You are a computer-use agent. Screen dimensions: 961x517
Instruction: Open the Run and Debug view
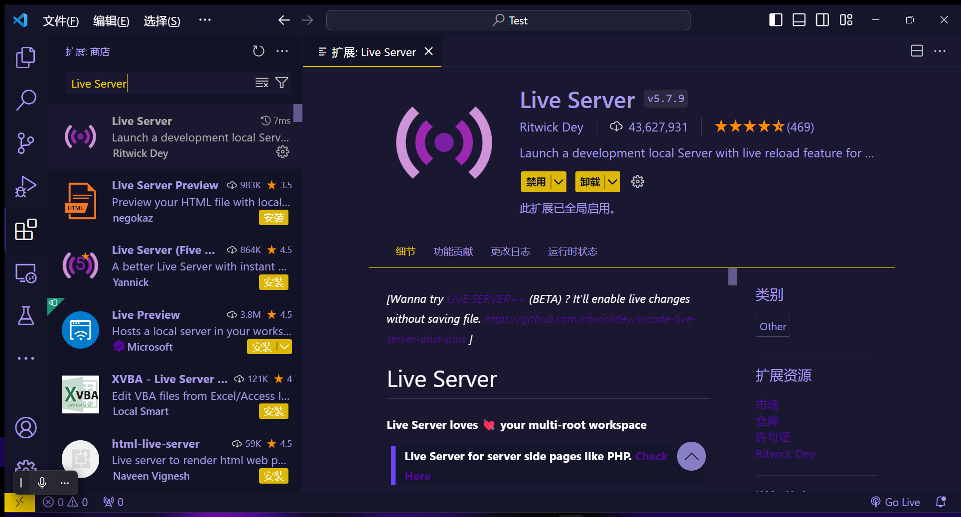tap(25, 187)
